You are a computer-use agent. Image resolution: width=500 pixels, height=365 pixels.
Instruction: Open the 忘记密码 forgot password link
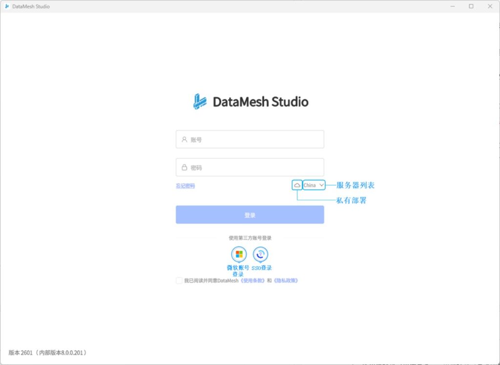coord(186,186)
